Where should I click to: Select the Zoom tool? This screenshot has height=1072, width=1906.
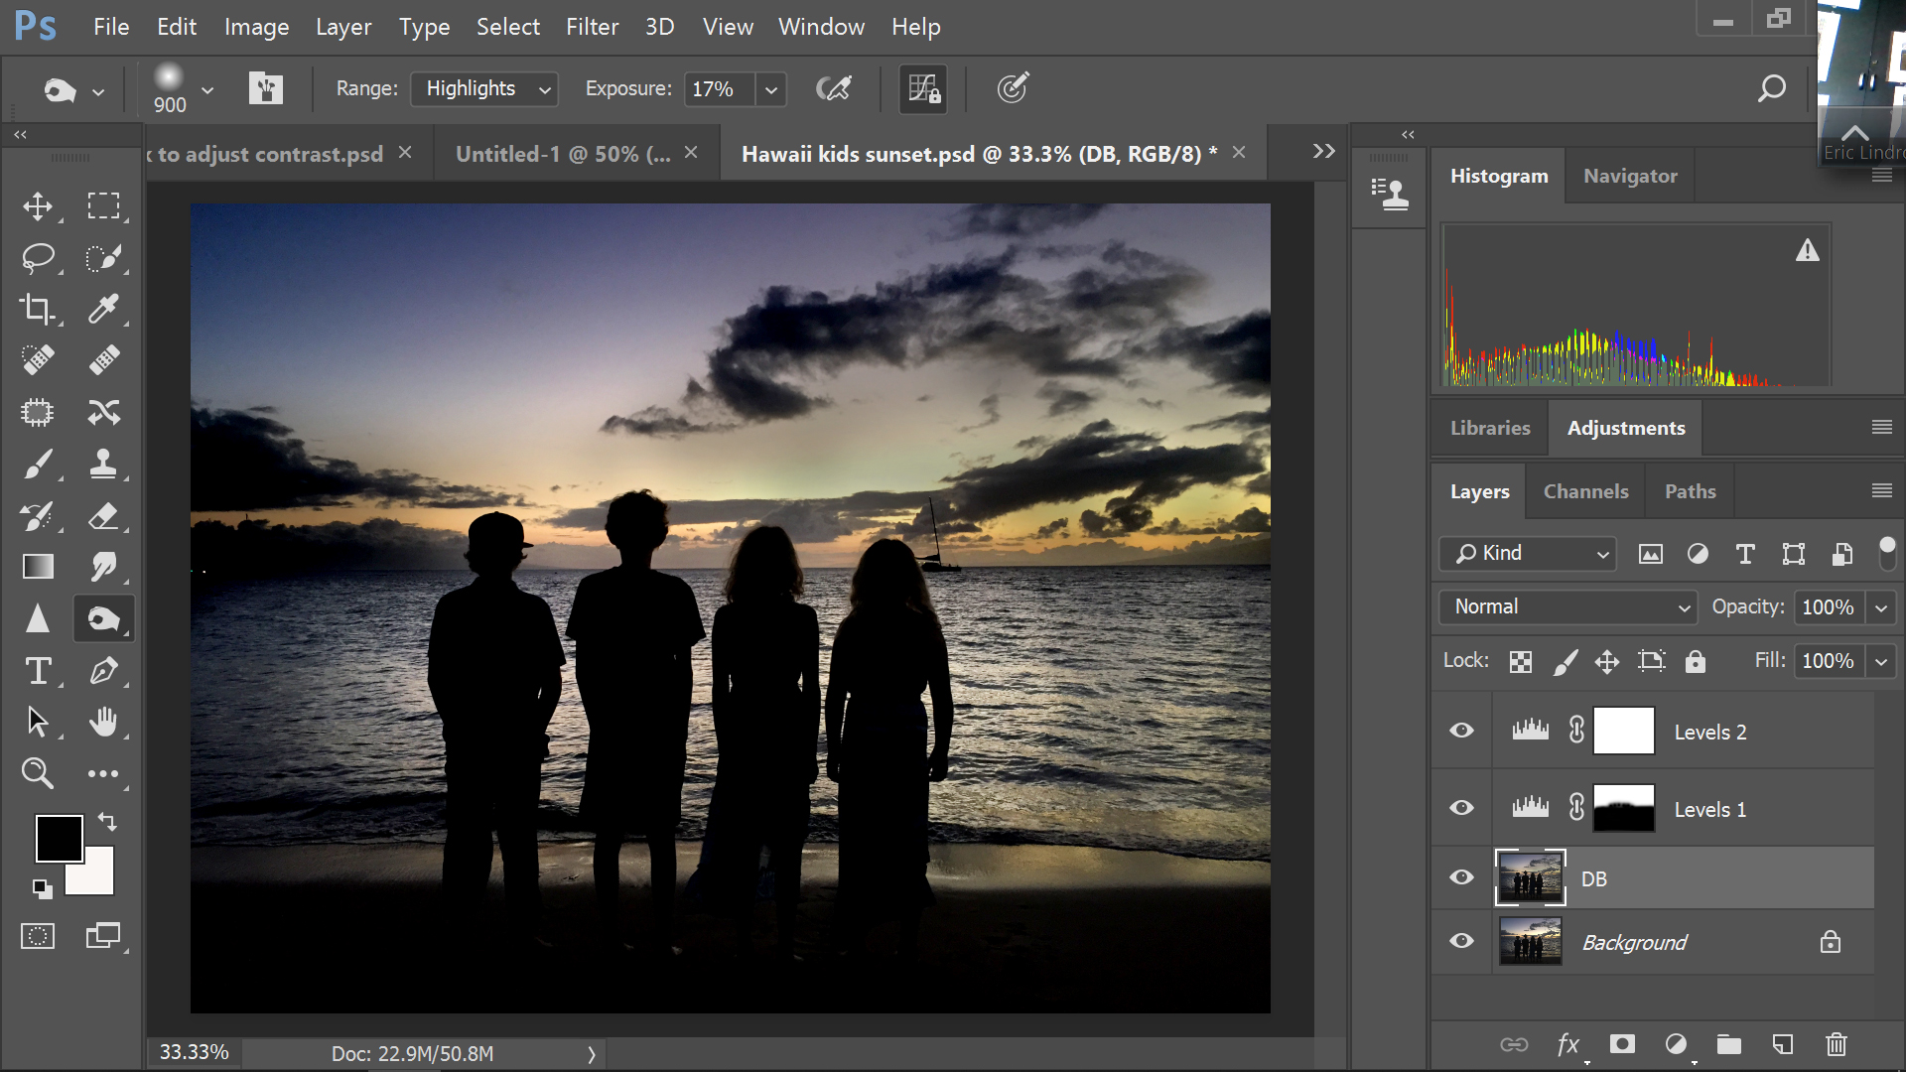point(38,773)
